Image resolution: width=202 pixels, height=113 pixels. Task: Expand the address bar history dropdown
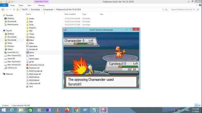163,10
